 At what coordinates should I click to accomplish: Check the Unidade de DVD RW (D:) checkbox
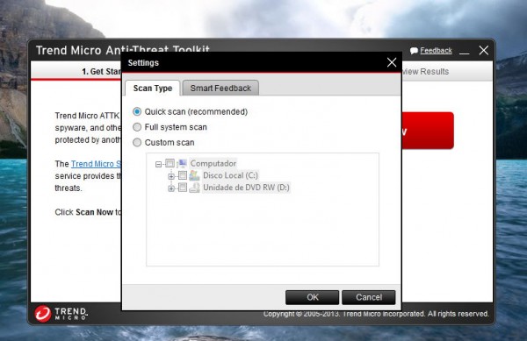tap(183, 188)
